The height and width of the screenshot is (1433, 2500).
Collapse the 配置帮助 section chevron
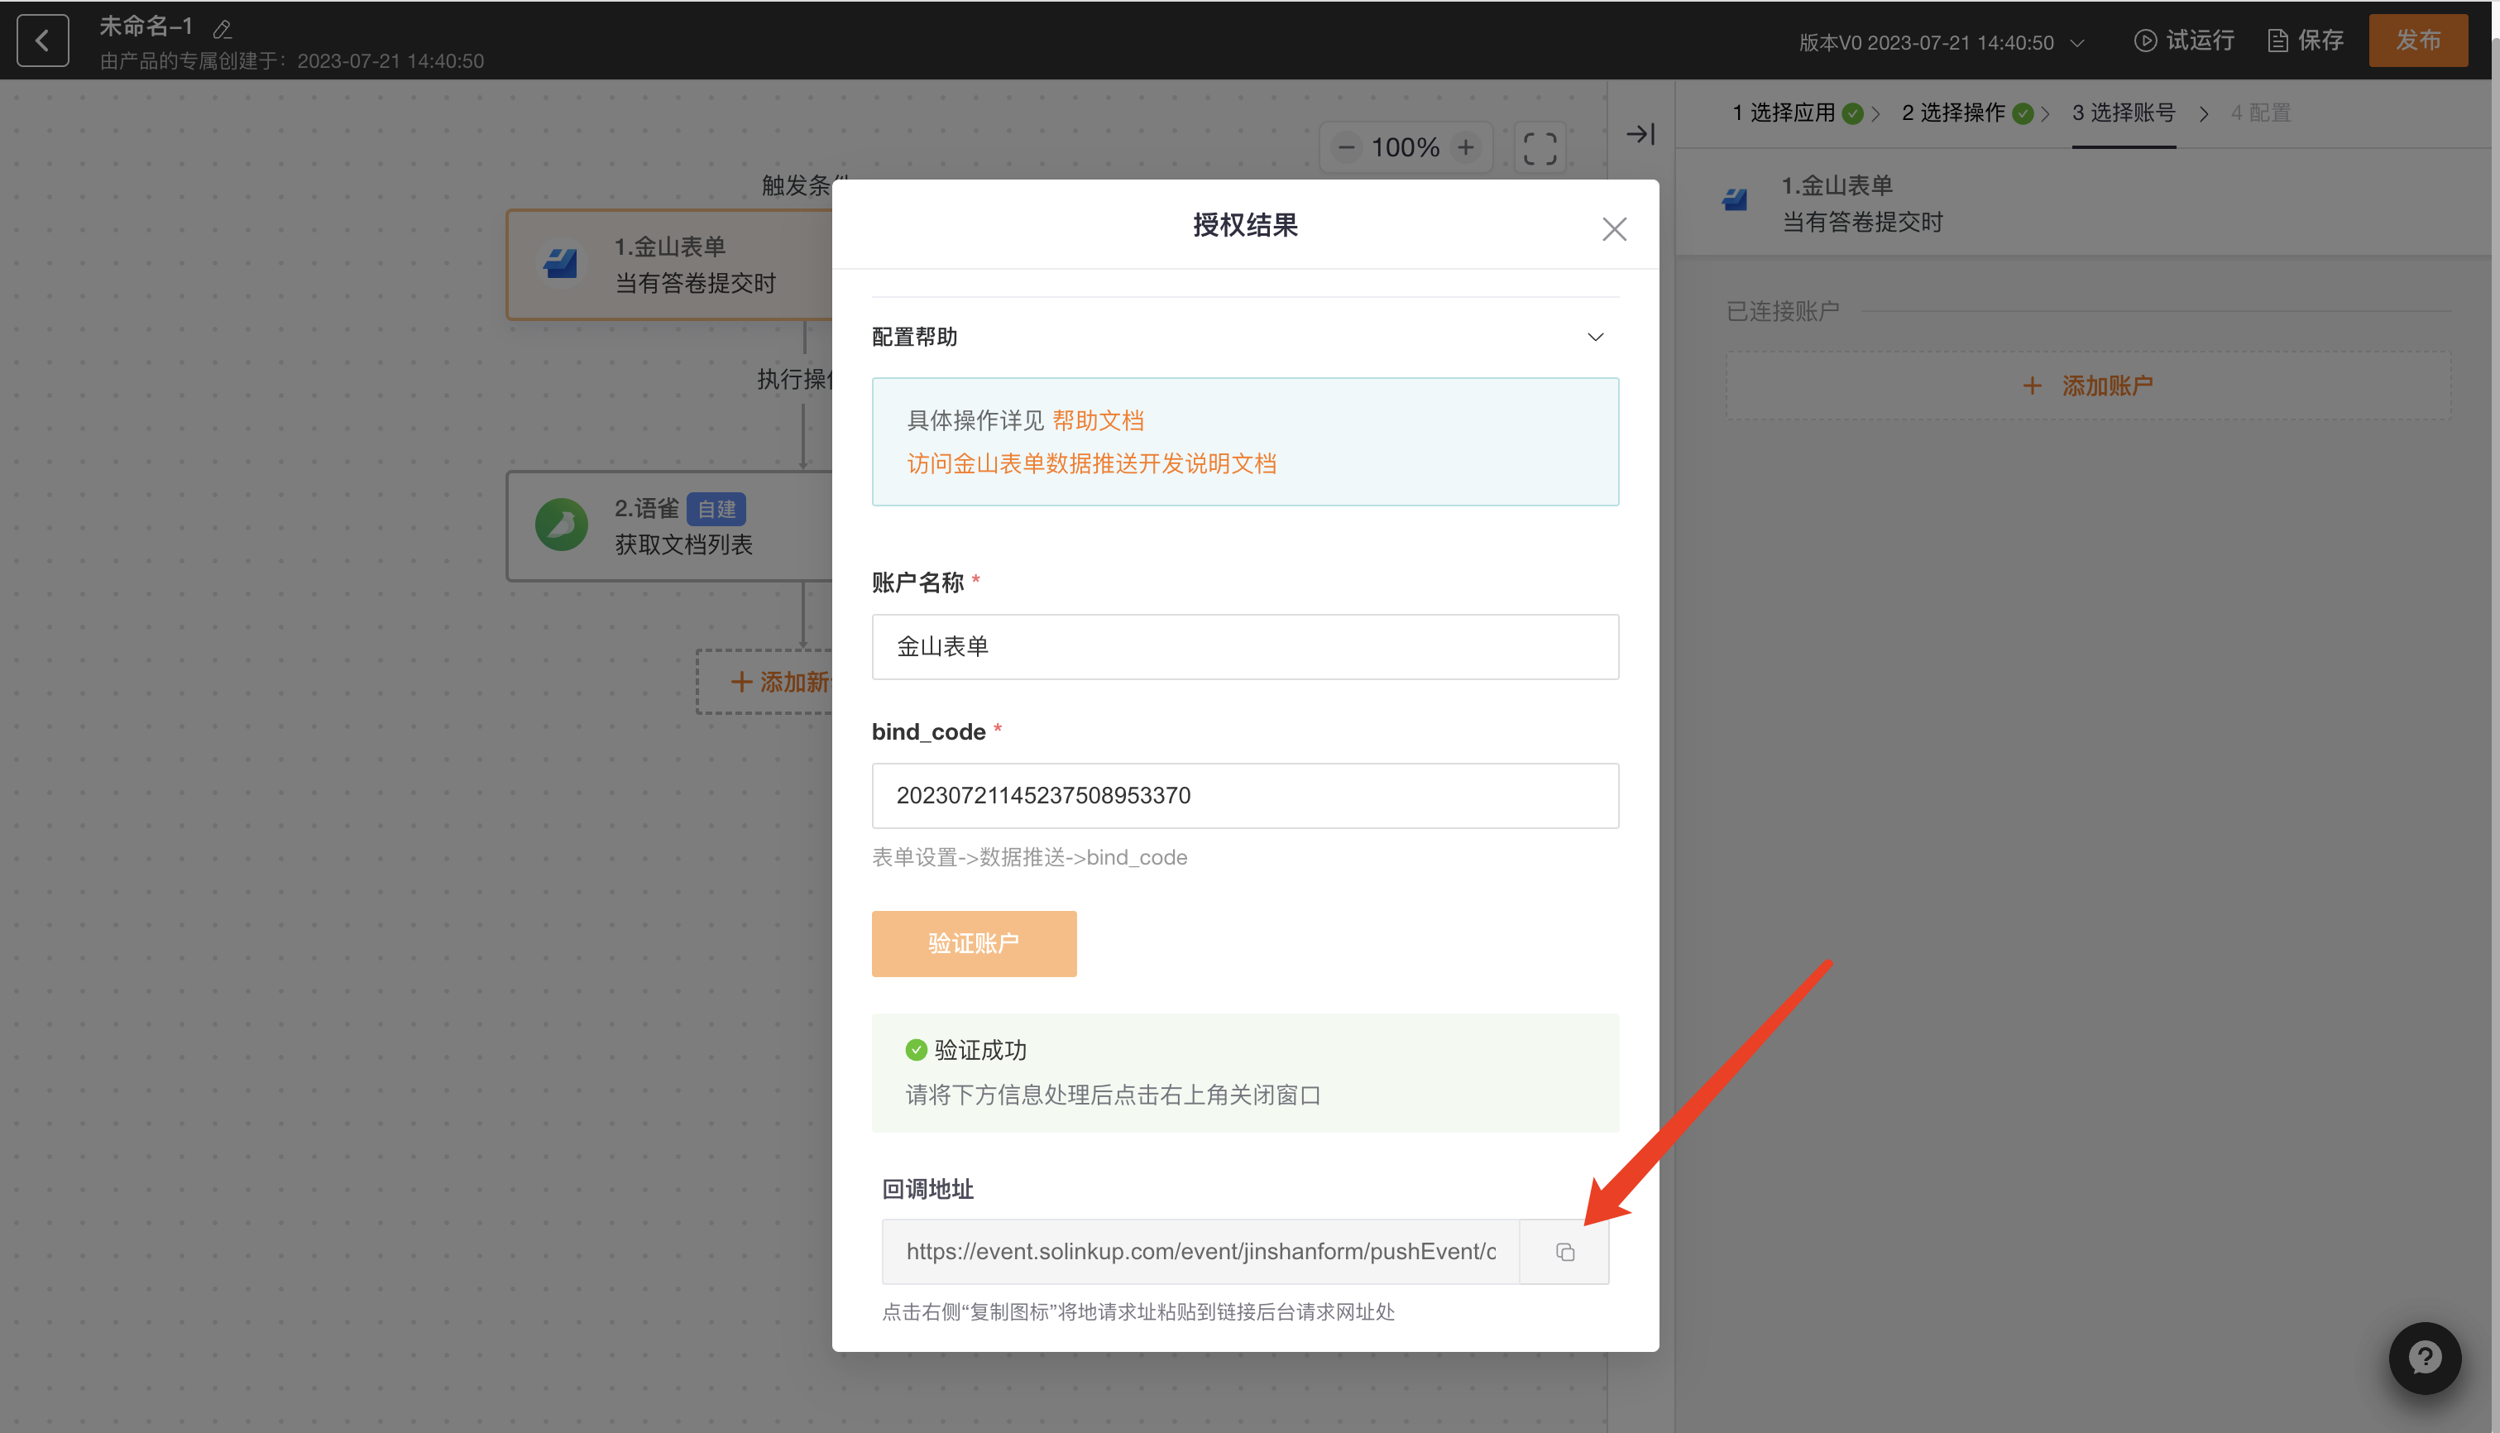click(1595, 338)
